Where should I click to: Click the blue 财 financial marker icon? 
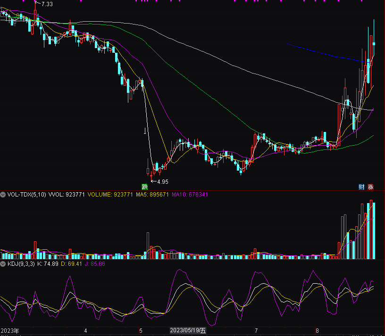point(361,187)
